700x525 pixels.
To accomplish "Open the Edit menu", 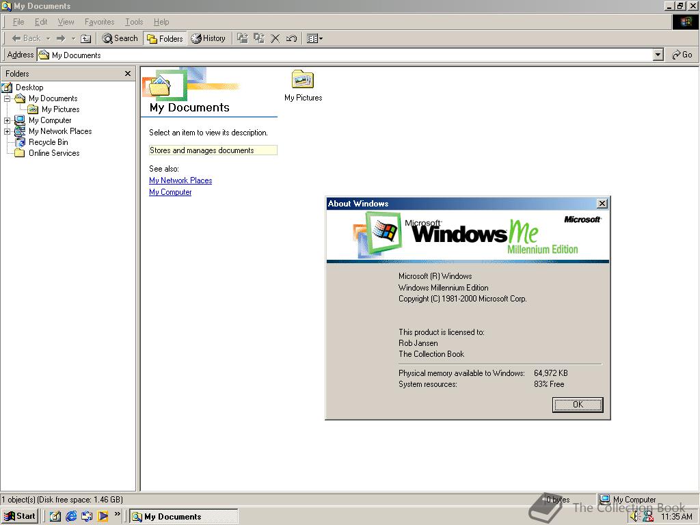I will click(x=40, y=22).
